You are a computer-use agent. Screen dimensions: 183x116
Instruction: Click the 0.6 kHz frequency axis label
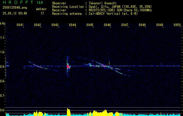[x=2, y=110]
